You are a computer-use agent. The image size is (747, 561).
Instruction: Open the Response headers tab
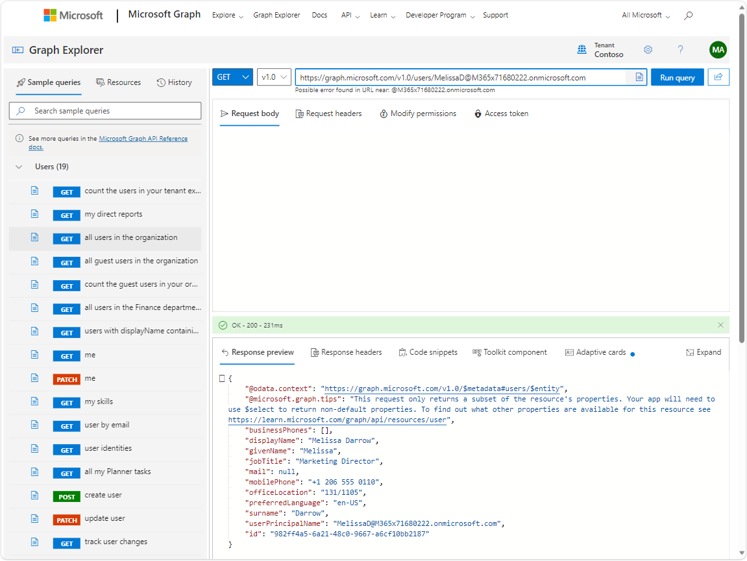347,352
